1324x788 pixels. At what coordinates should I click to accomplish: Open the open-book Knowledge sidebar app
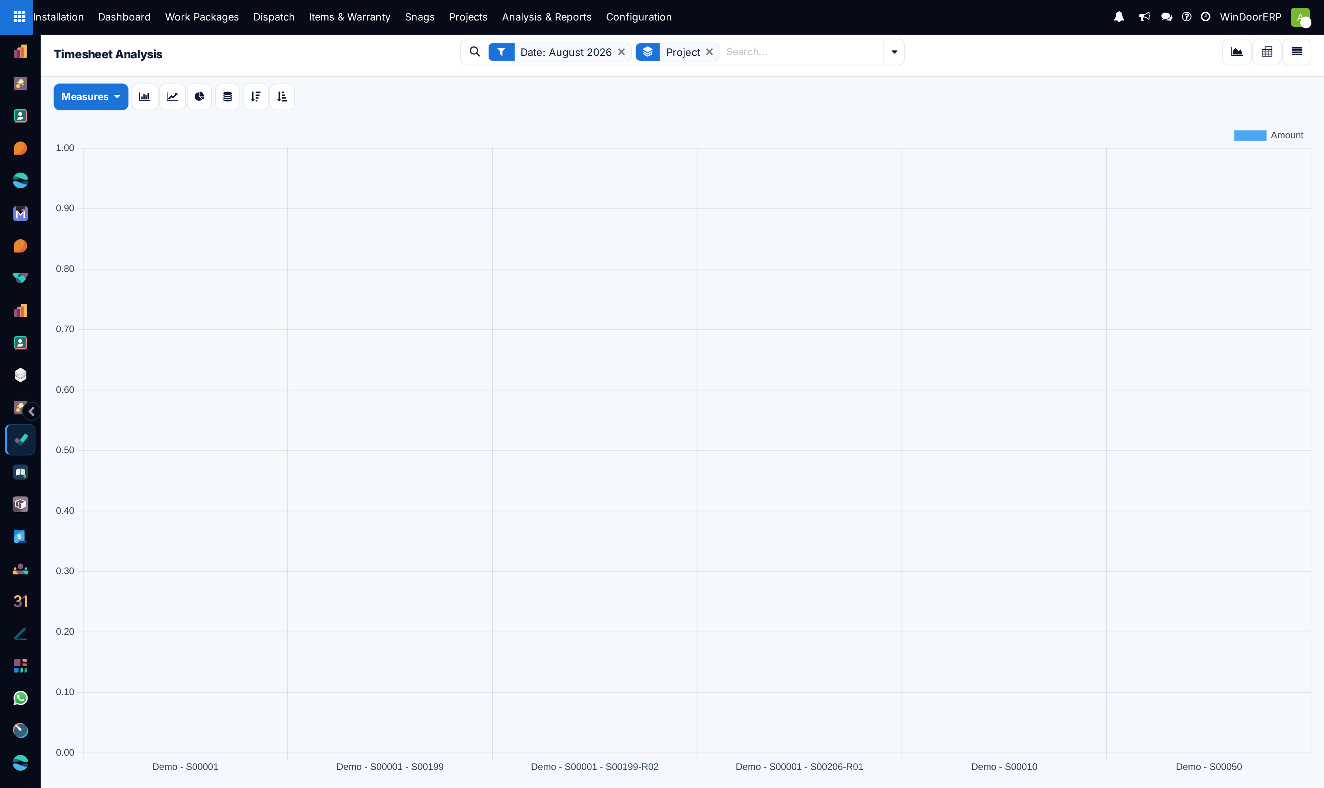[x=20, y=472]
